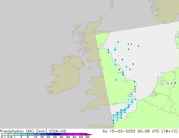Pick the 15–20 mm blue legend swatch
179x138 pixels.
[x=44, y=134]
